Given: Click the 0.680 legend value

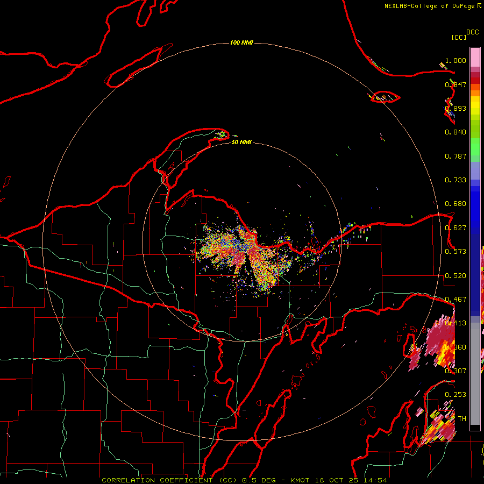Looking at the screenshot, I should [455, 204].
